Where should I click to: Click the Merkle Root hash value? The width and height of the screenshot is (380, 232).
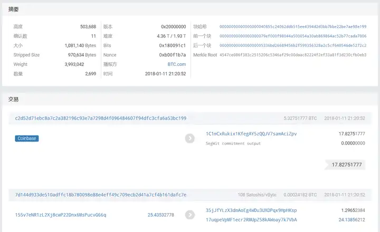pyautogui.click(x=293, y=55)
